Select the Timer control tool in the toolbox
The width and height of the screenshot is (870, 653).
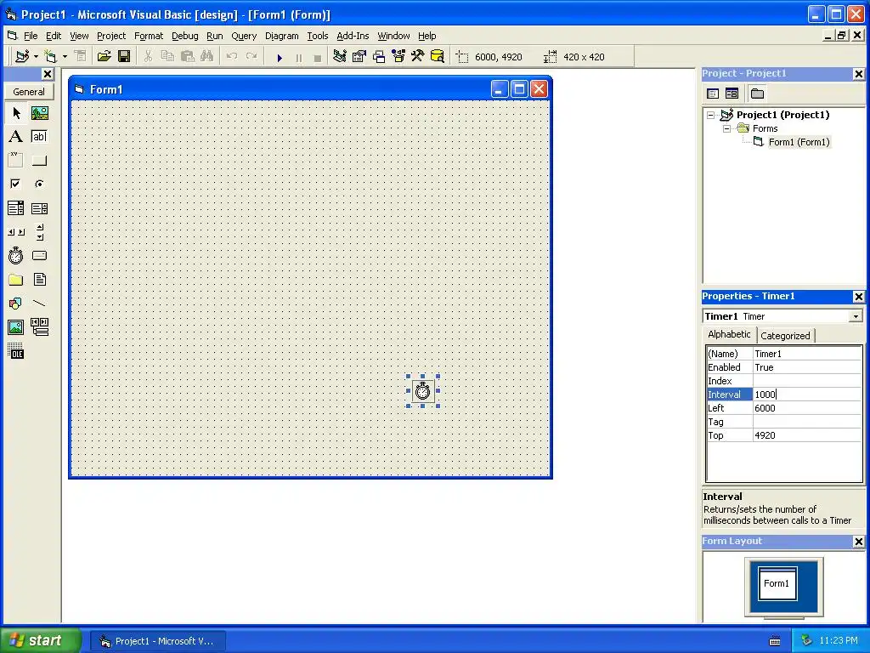click(x=16, y=255)
